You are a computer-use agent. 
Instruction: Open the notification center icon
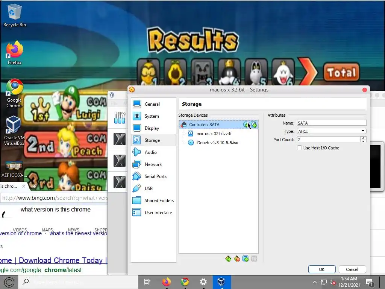coord(369,283)
